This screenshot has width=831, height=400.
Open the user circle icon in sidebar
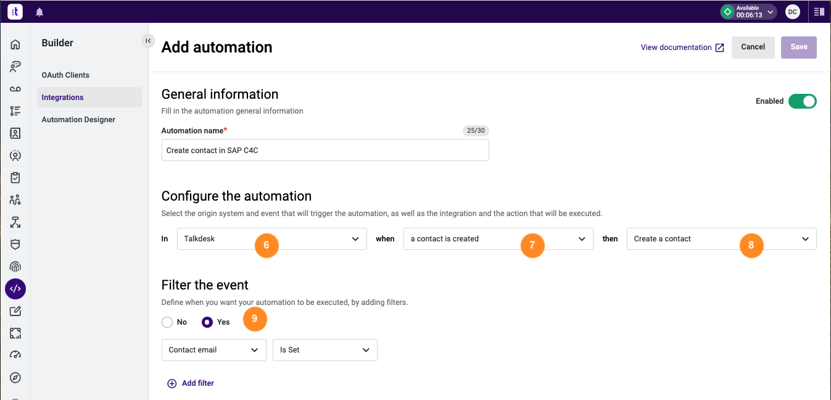[x=15, y=156]
